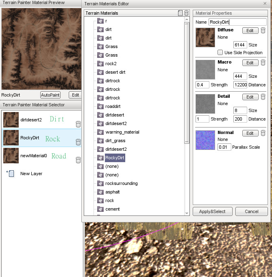The image size is (272, 277).
Task: Edit the Normal texture
Action: [x=250, y=133]
